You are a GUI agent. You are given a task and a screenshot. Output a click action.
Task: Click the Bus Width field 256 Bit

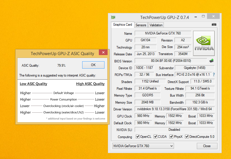click(200, 95)
